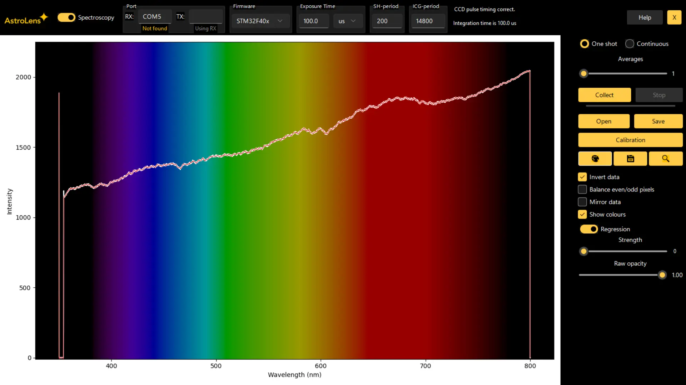
Task: Click the colour palette icon button
Action: tap(595, 159)
